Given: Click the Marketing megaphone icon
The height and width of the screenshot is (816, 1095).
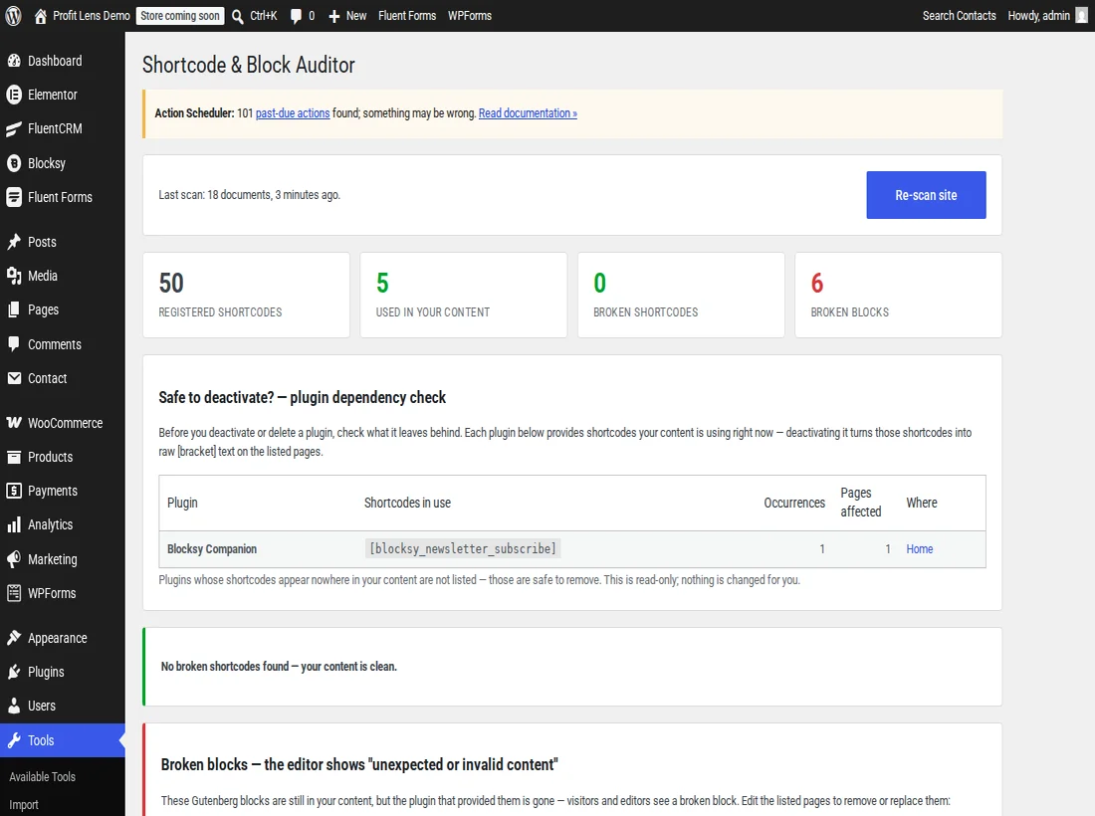Looking at the screenshot, I should tap(14, 559).
